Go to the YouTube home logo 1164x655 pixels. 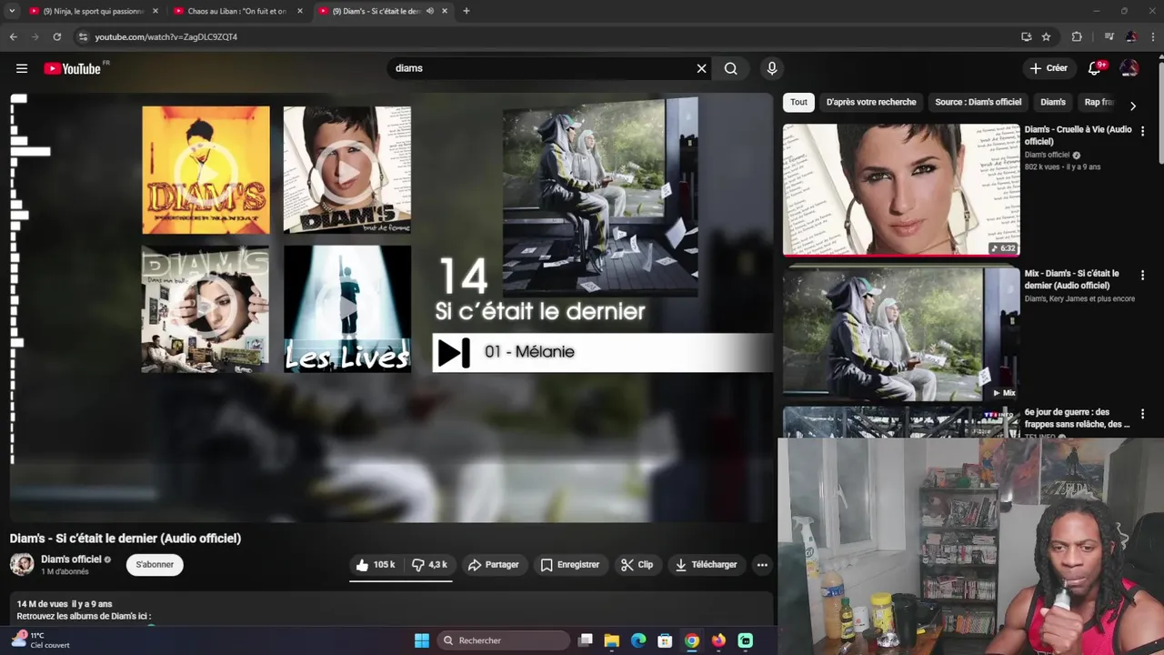(x=72, y=68)
